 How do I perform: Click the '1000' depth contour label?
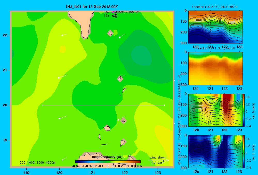pos(31,163)
